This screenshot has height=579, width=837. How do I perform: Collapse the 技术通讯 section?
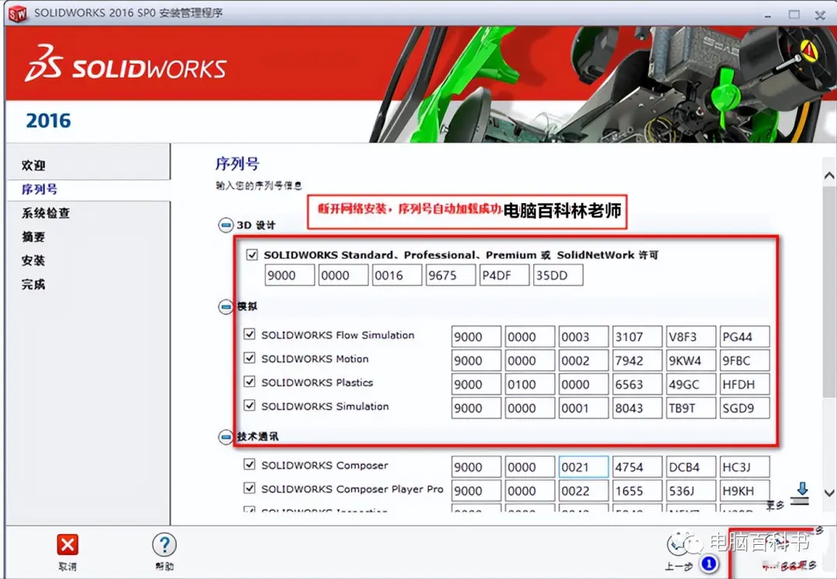point(226,437)
